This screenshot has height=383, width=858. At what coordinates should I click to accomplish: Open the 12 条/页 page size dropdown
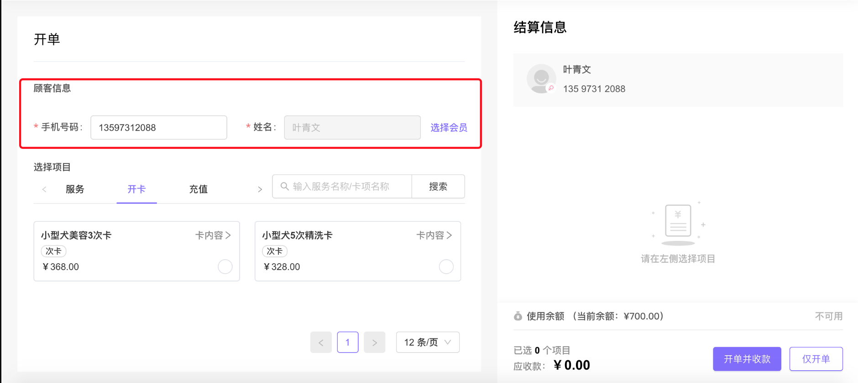pyautogui.click(x=428, y=342)
